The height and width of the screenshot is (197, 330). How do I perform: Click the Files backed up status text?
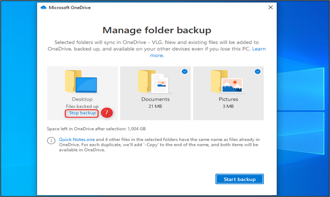(82, 106)
